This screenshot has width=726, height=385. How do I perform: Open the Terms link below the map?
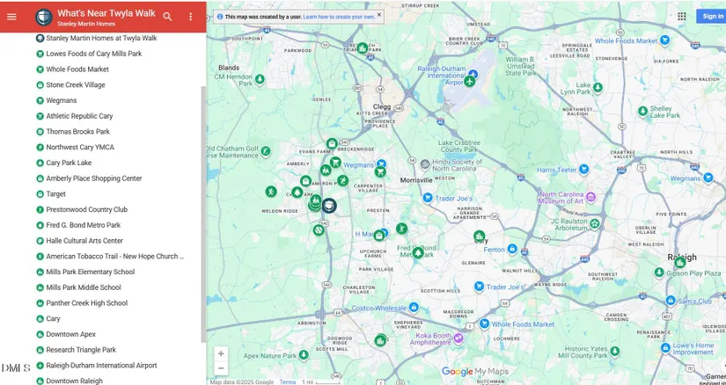pyautogui.click(x=288, y=381)
